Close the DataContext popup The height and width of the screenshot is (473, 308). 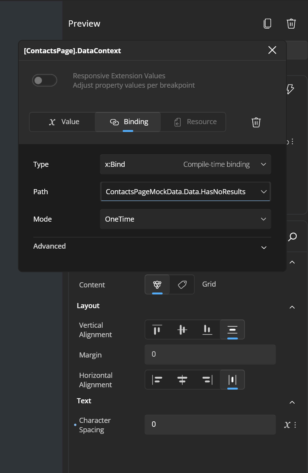[x=272, y=50]
